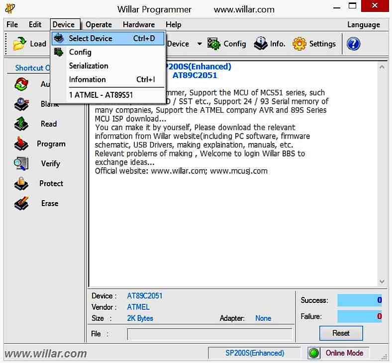Click the Willar app icon in title bar
Viewport: 392px width, 363px height.
10,8
